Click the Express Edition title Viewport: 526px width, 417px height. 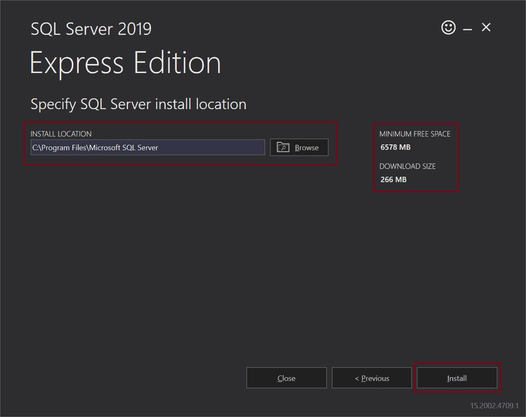125,62
